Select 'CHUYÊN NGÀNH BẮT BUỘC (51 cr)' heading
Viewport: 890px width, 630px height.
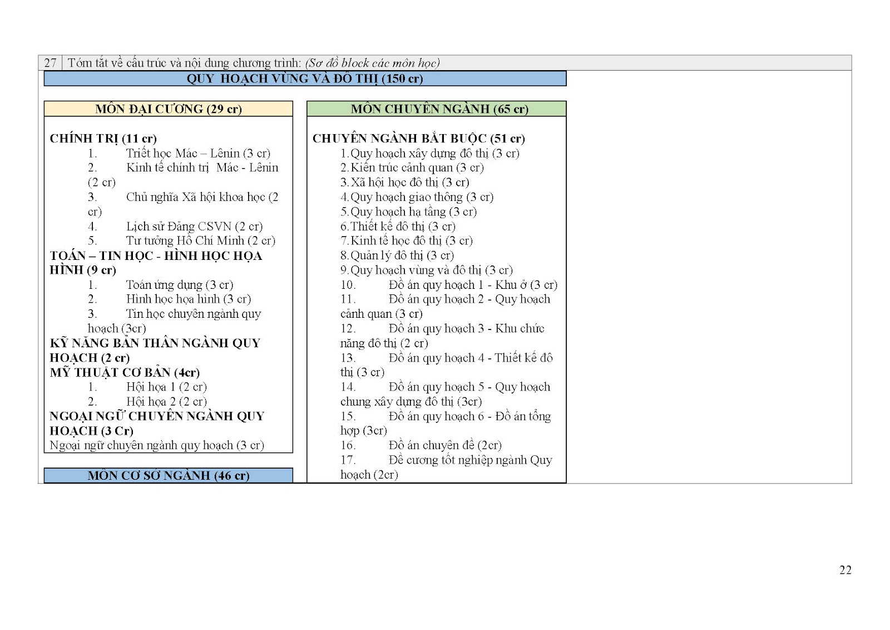click(x=418, y=139)
